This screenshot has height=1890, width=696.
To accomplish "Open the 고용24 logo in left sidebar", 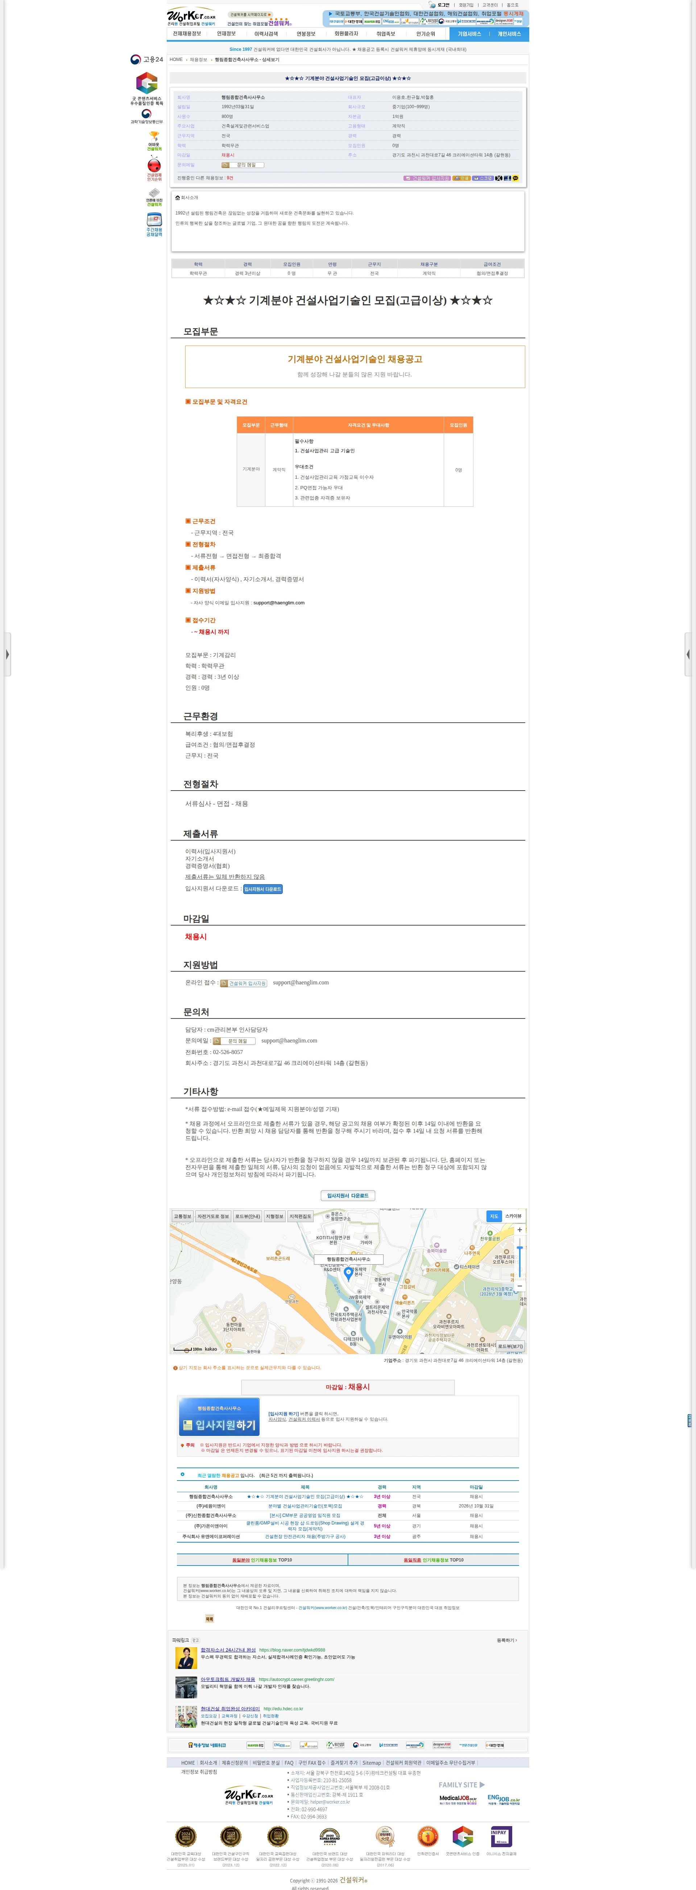I will [146, 60].
